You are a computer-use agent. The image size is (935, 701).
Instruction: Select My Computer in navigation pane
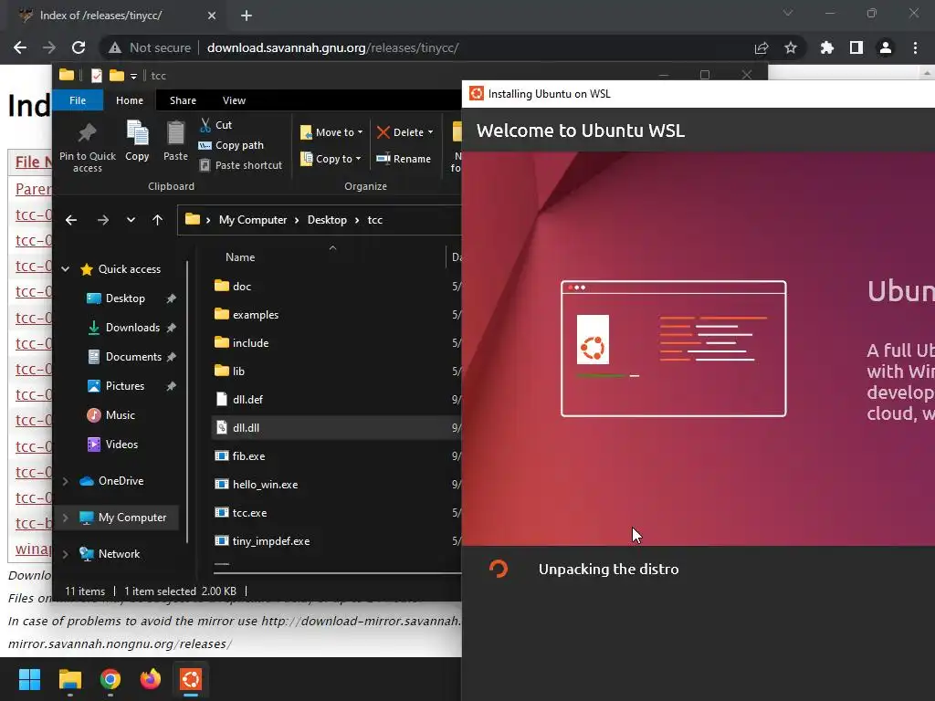132,518
